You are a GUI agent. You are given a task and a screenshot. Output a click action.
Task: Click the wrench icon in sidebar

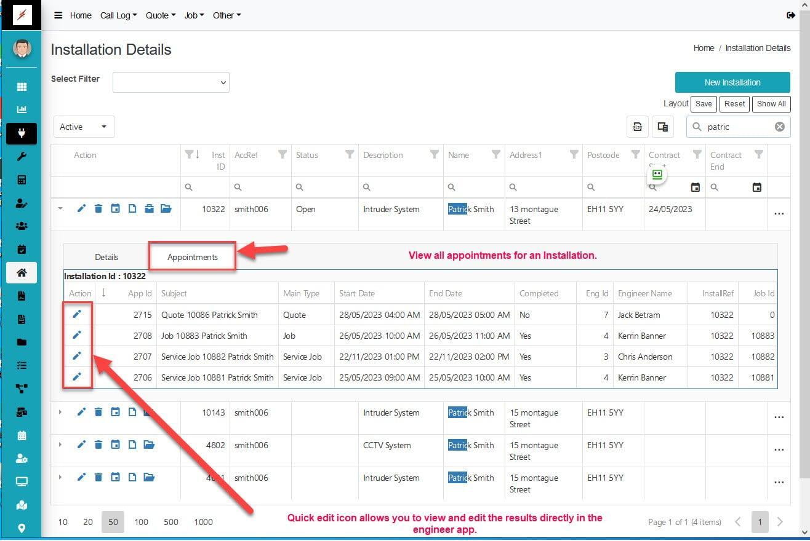click(x=22, y=157)
